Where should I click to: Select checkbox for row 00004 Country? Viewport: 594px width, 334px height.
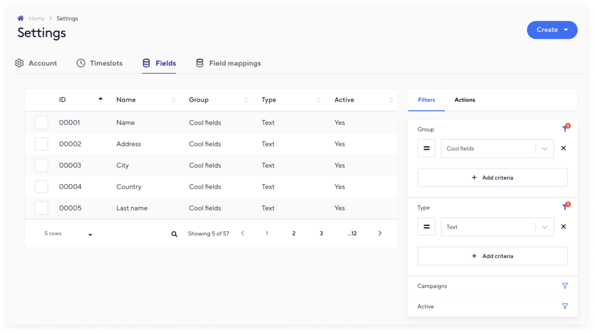click(42, 187)
